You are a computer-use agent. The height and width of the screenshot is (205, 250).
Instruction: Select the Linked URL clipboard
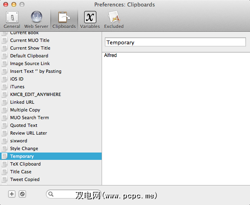[x=51, y=102]
